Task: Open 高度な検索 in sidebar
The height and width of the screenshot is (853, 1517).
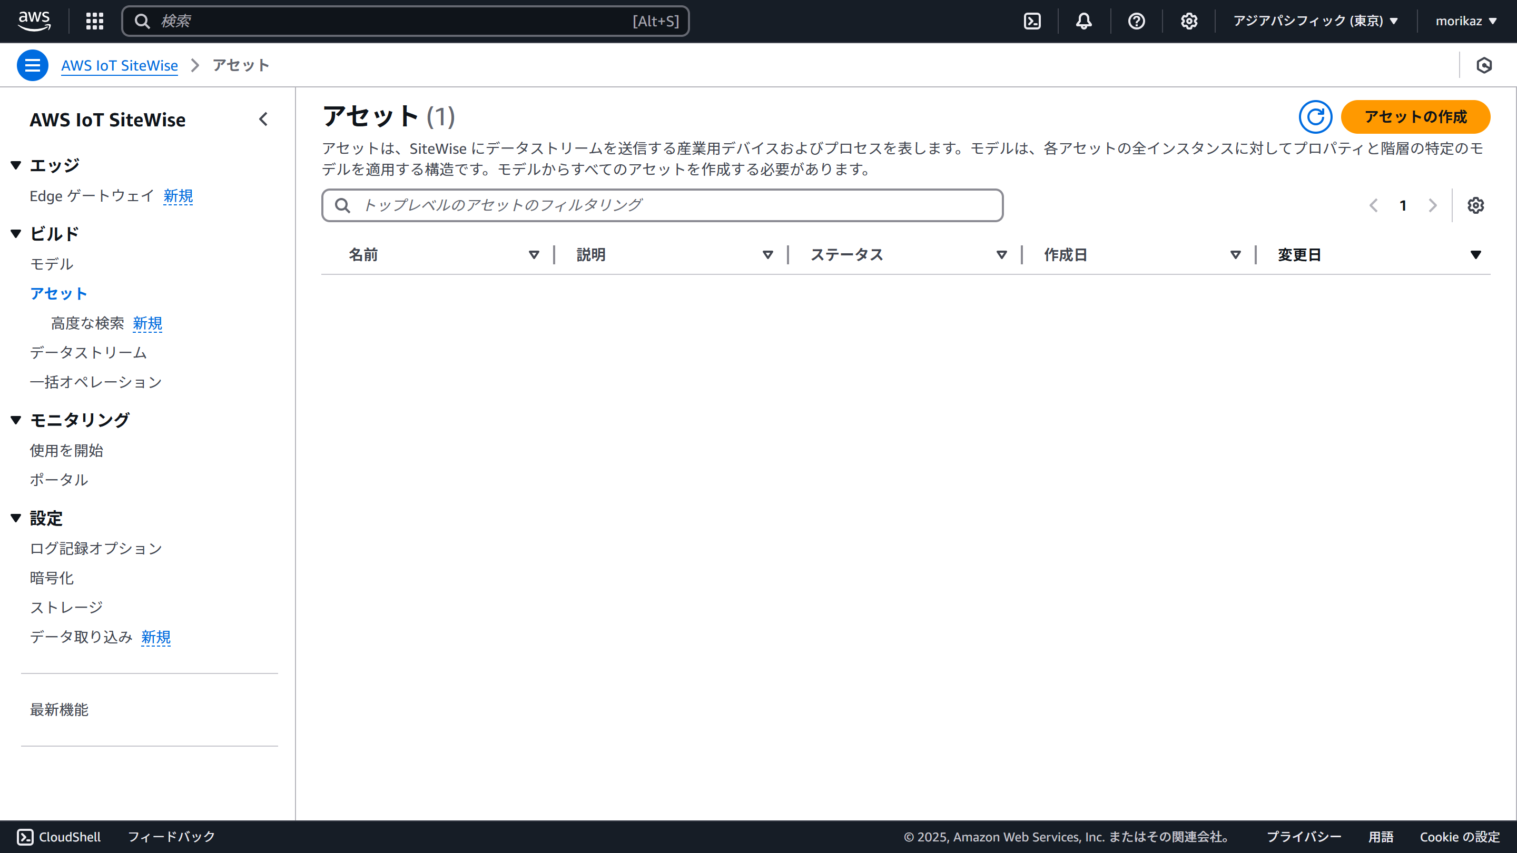Action: pos(88,323)
